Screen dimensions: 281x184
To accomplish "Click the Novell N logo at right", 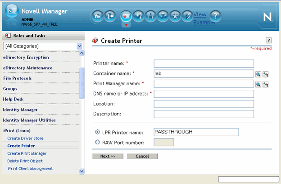I will coord(267,17).
